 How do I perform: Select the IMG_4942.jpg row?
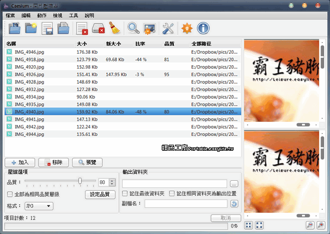coord(123,127)
